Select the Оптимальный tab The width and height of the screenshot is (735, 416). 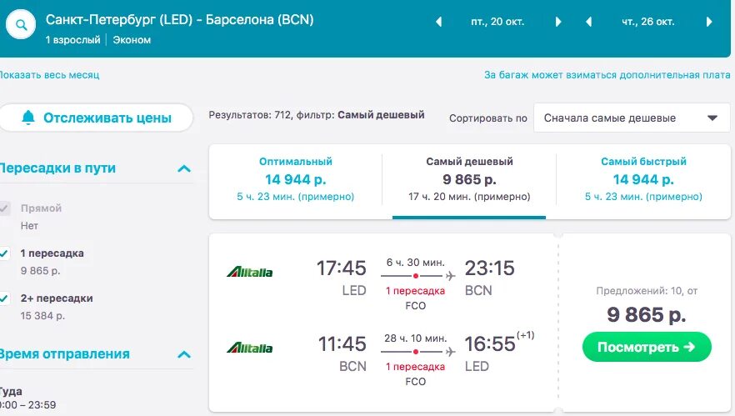(295, 179)
